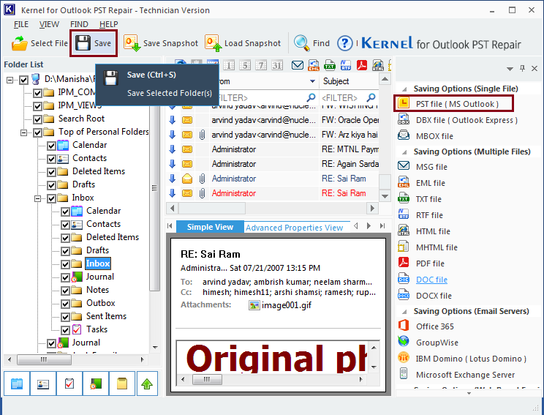
Task: Click the Save floppy disk button
Action: coord(94,43)
